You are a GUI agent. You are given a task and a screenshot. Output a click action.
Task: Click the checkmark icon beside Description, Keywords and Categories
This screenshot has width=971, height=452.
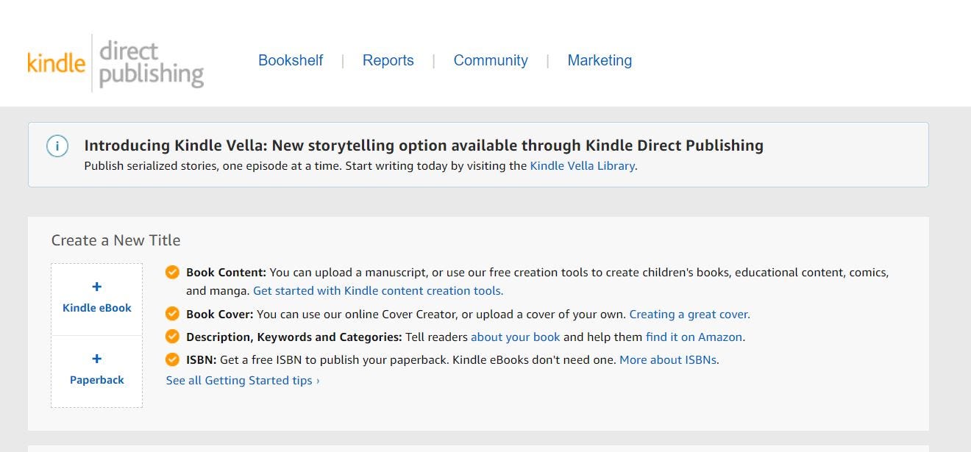(x=172, y=337)
